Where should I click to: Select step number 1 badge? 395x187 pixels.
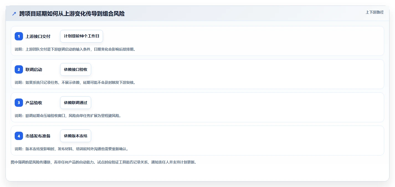19,36
